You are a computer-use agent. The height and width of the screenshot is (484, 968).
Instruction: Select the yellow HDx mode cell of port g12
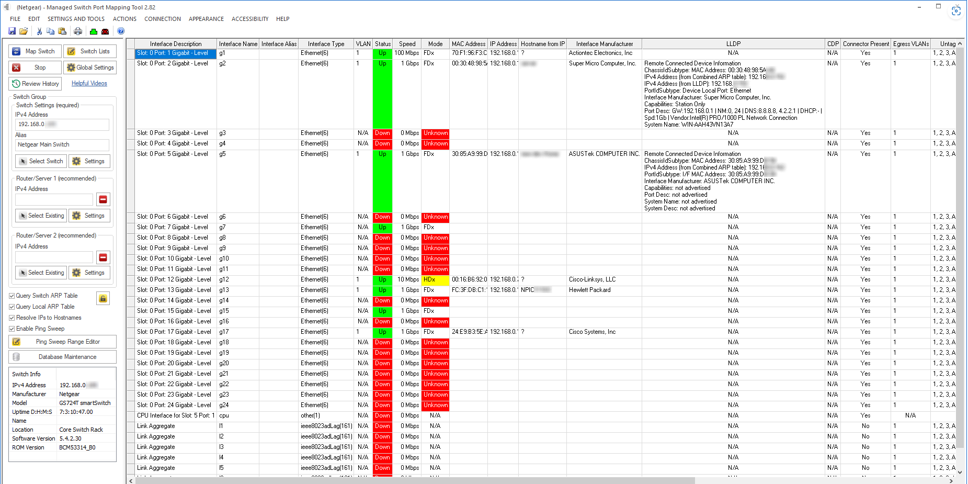[x=435, y=279]
